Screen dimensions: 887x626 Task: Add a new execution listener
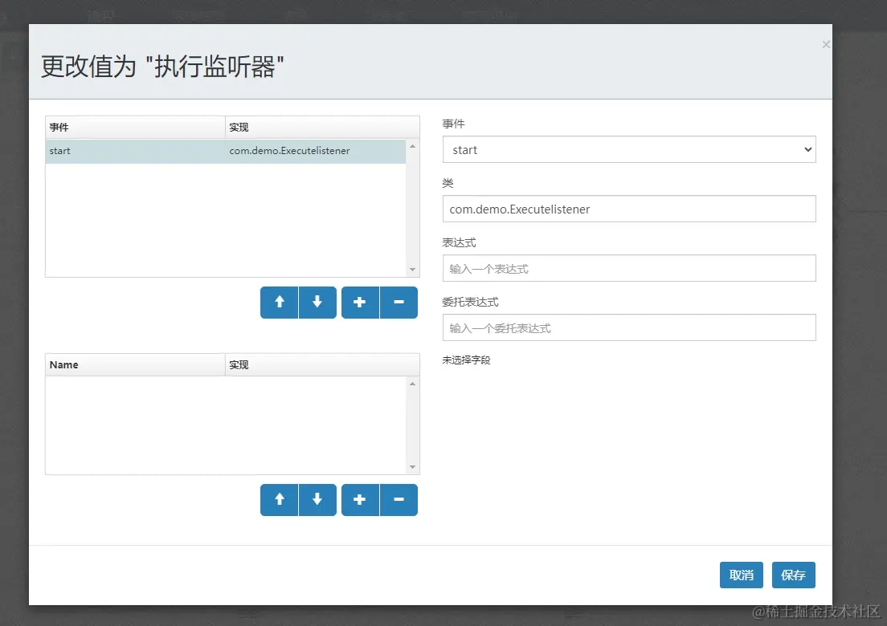[x=360, y=303]
